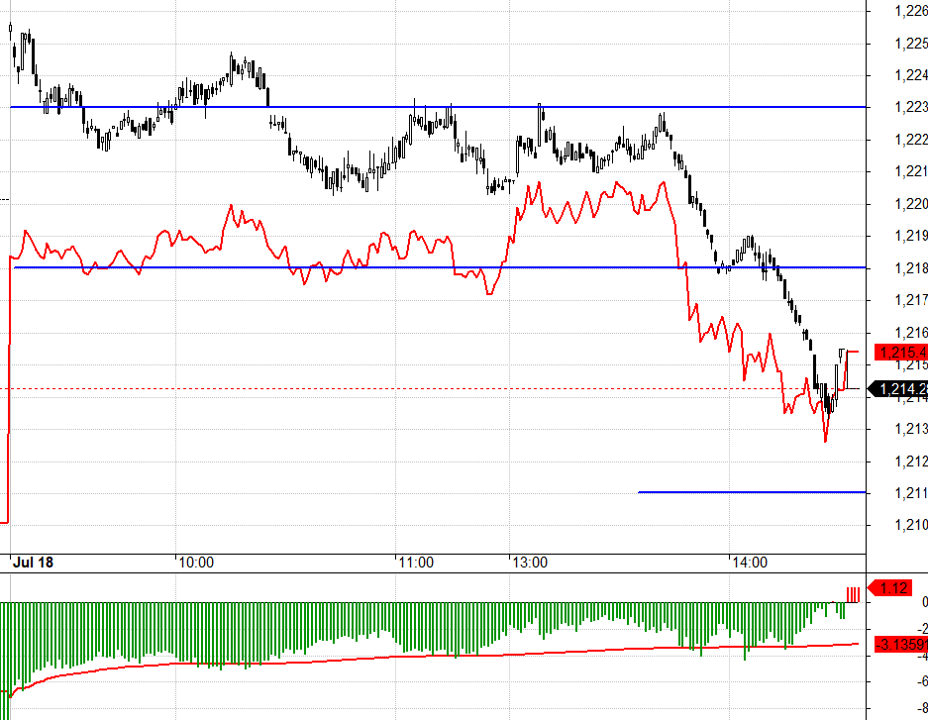This screenshot has width=928, height=720.
Task: Click the 14:00 time axis label
Action: [x=749, y=562]
